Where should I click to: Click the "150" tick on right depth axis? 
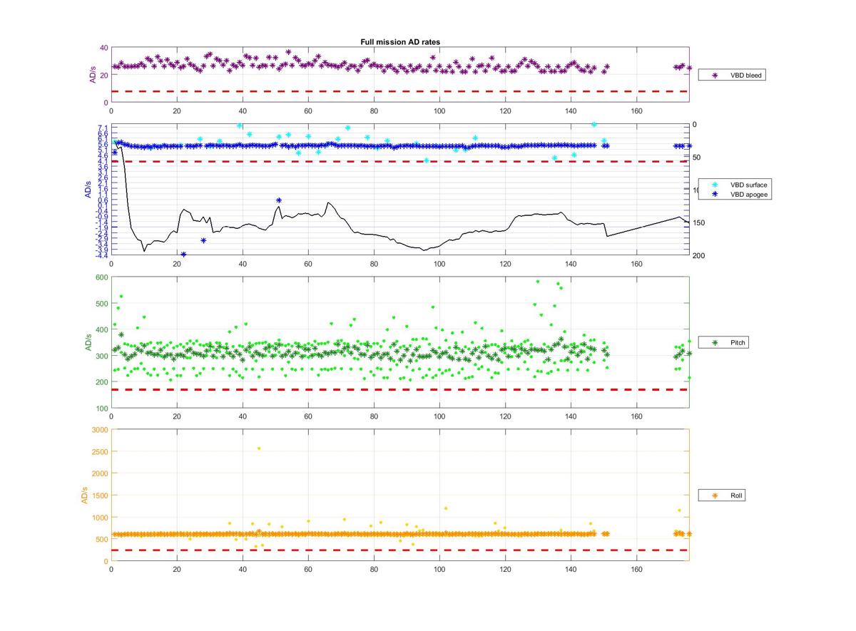698,223
